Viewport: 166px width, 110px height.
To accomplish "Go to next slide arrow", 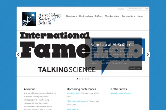I will click(147, 54).
